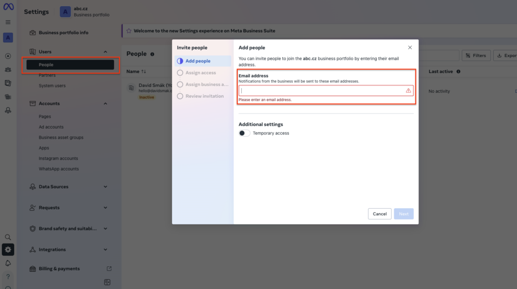Select the Add people step
Screen dimensions: 517x289
coord(203,61)
